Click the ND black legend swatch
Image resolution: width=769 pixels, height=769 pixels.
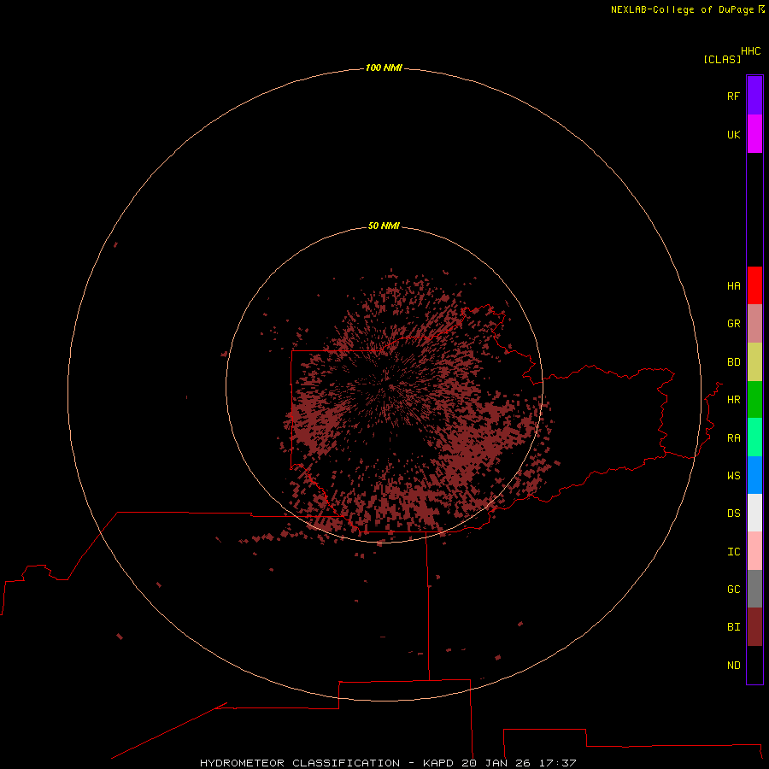click(754, 665)
